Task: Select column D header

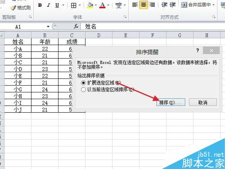Action: click(99, 35)
